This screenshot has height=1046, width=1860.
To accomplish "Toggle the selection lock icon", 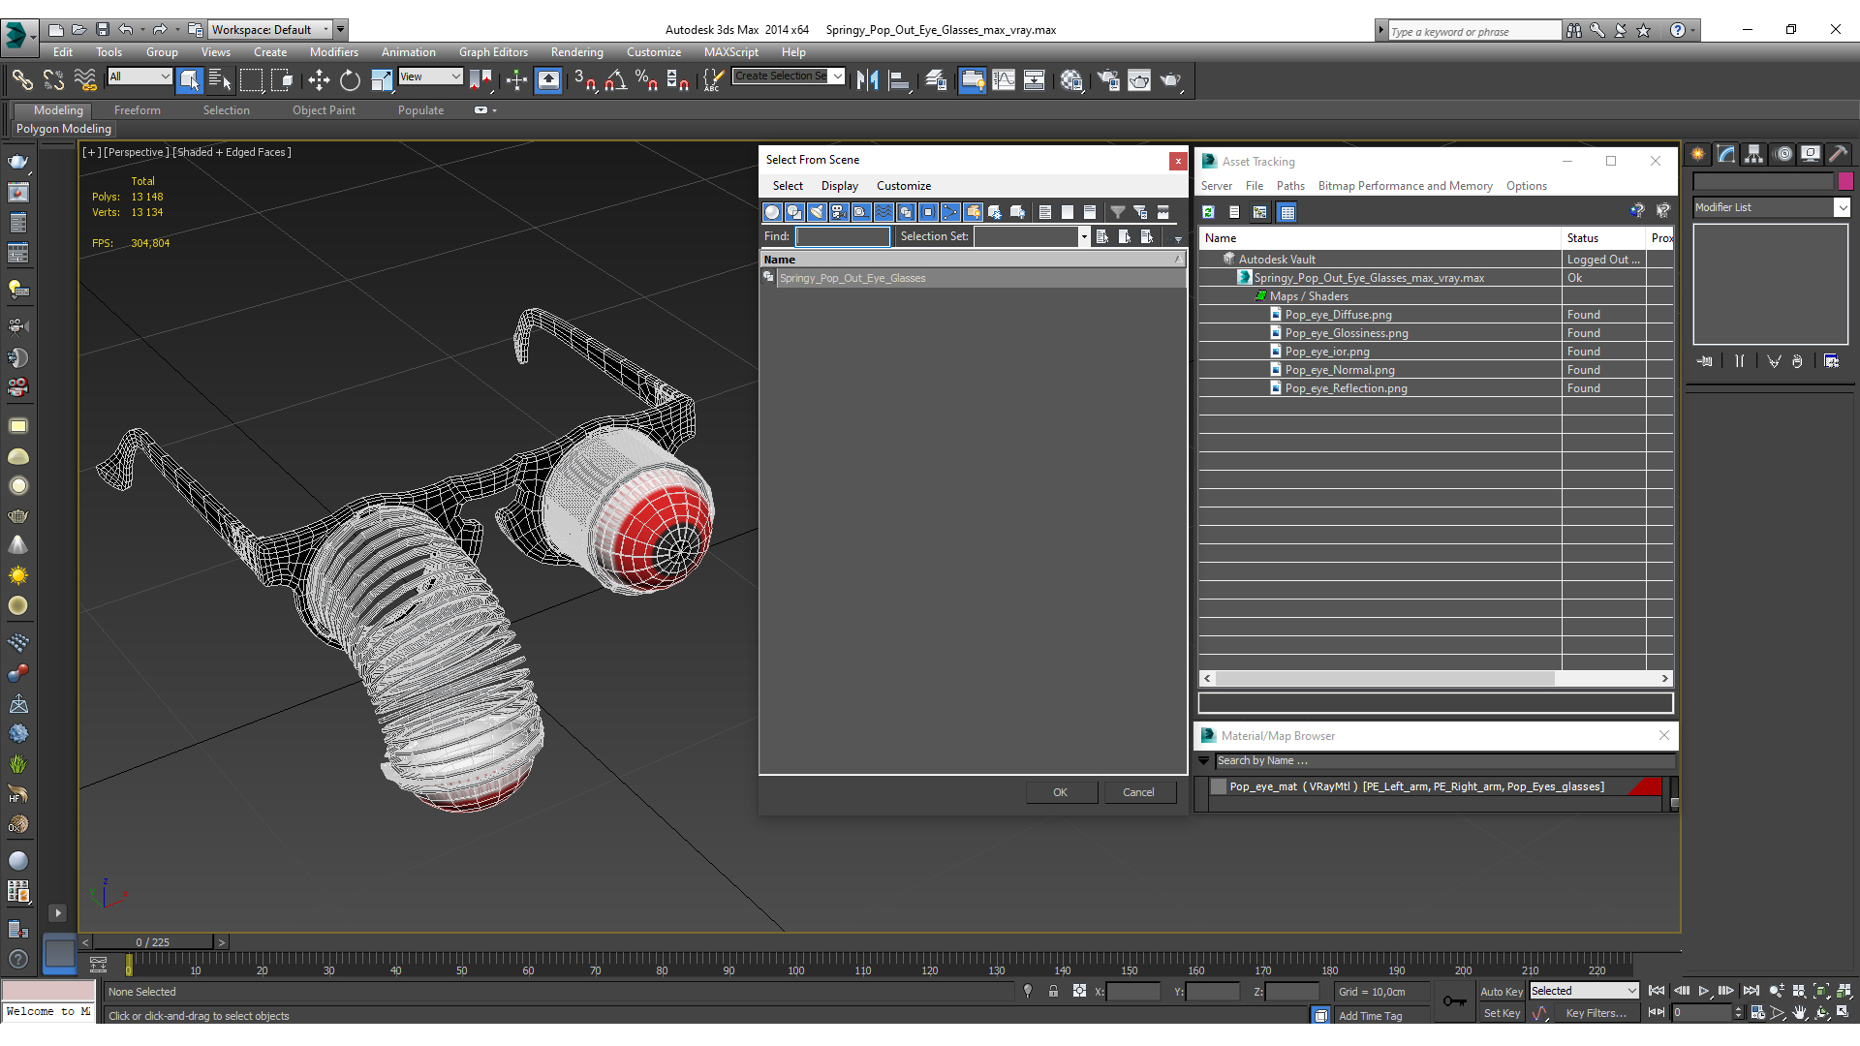I will coord(1053,991).
